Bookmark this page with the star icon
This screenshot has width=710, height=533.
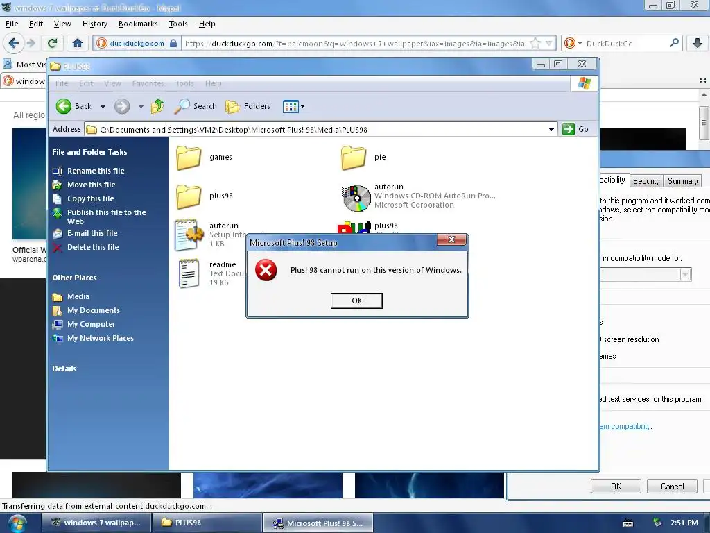(535, 44)
